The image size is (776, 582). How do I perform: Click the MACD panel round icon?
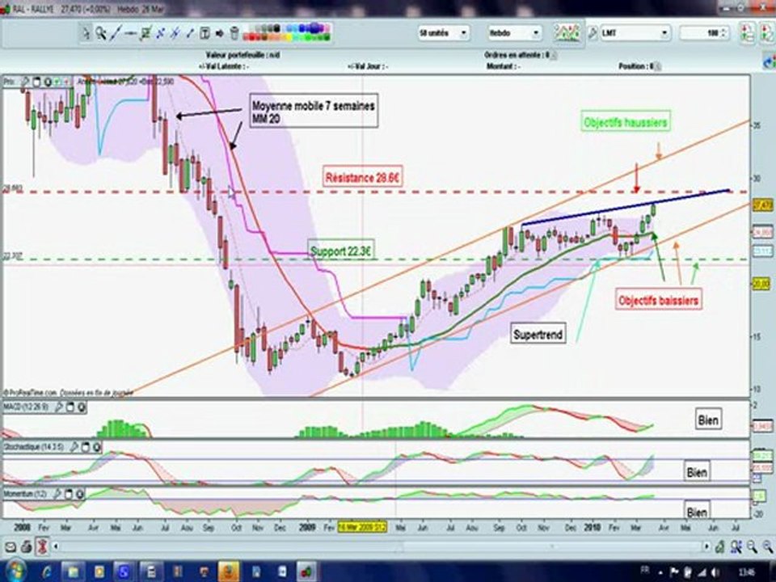tap(81, 407)
